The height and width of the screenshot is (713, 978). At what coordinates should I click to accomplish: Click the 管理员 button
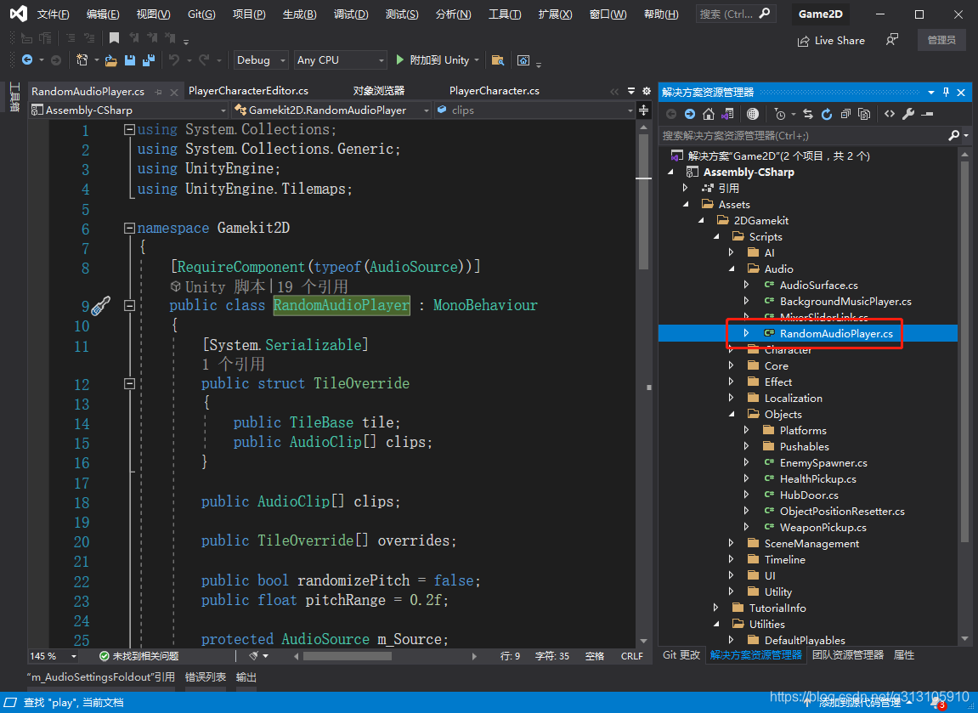pos(941,40)
